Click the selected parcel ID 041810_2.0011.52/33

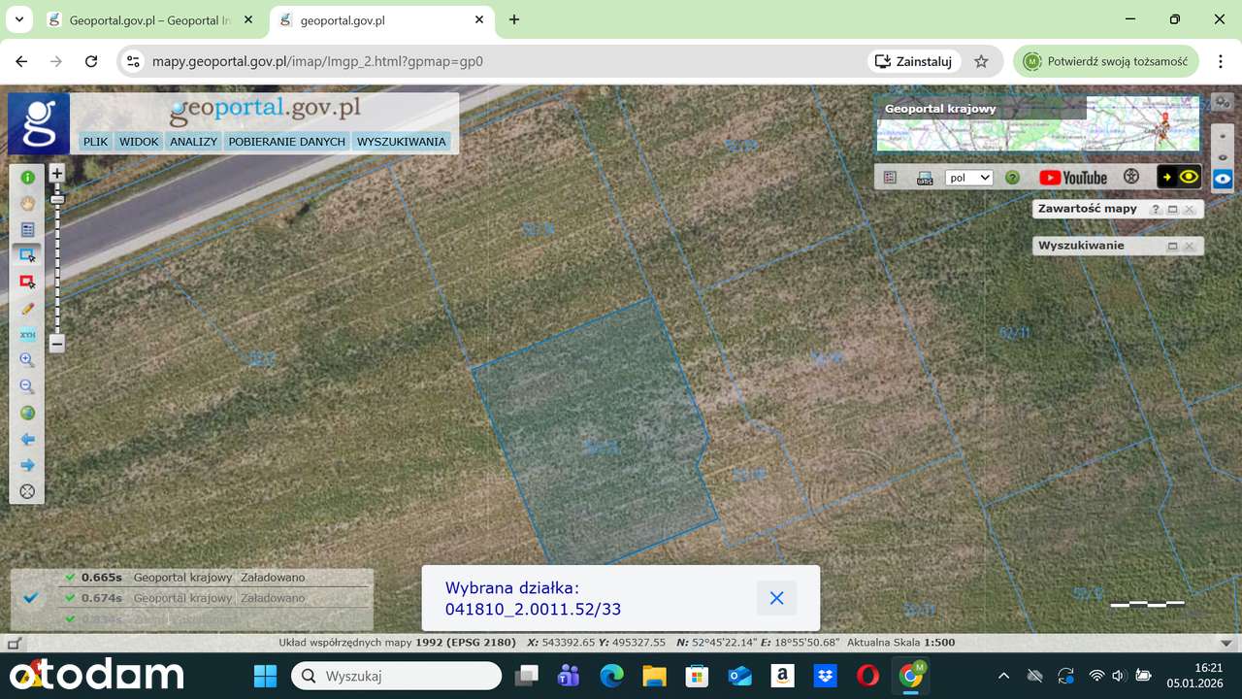tap(533, 610)
